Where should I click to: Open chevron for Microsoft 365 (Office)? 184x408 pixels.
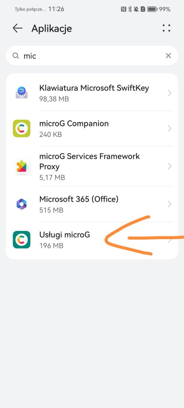[170, 204]
